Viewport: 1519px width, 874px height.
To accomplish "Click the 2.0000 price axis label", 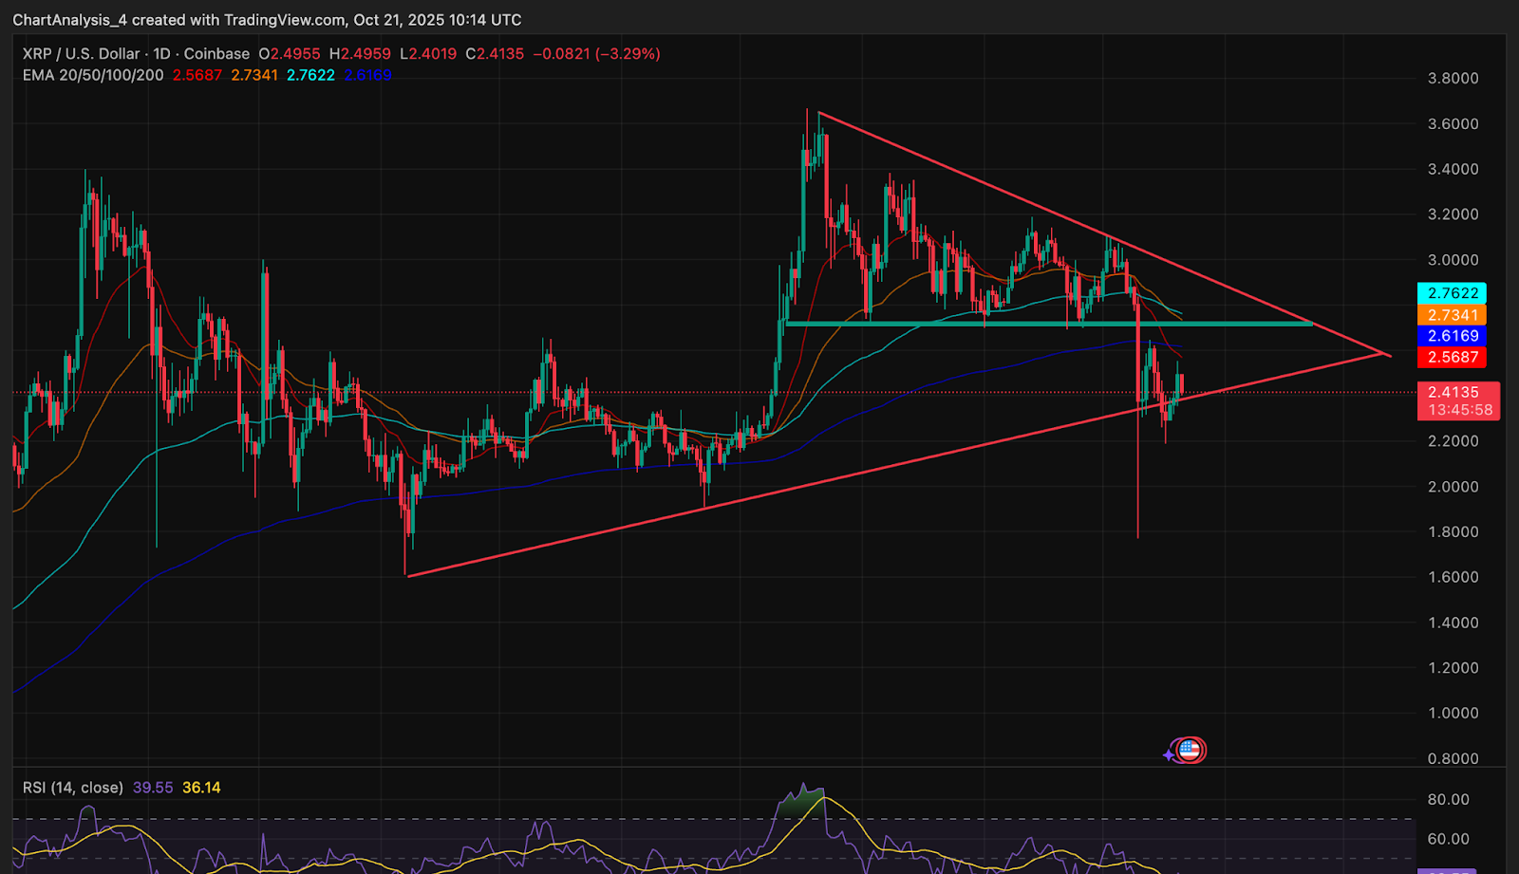I will point(1453,487).
